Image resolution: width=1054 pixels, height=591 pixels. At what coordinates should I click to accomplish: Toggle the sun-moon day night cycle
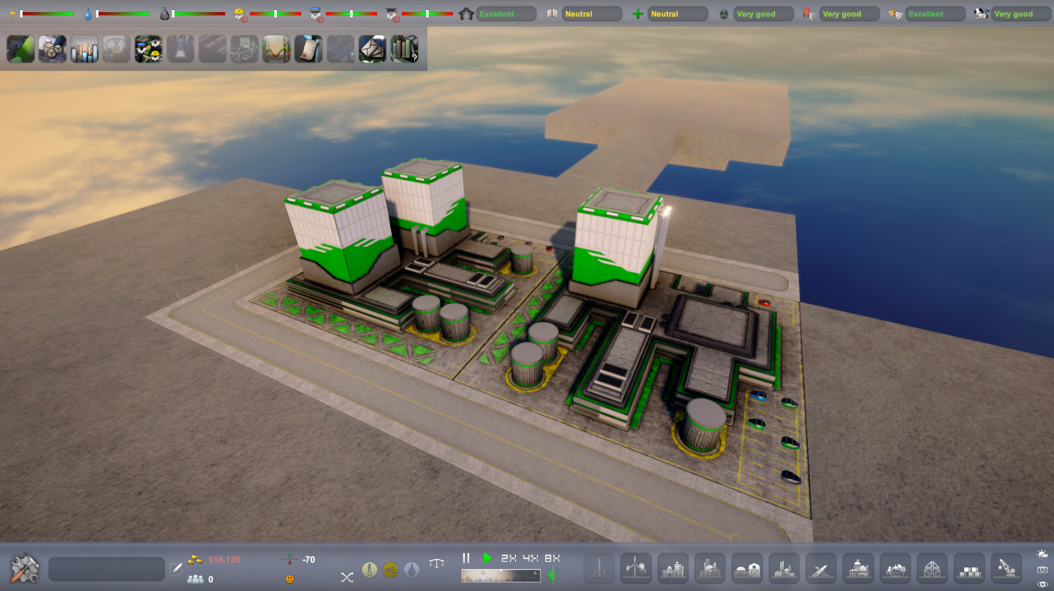[x=553, y=575]
